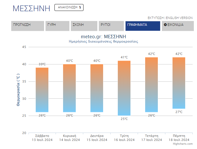
Task: Click the 39°C label above Saturday bar
Action: pos(42,64)
